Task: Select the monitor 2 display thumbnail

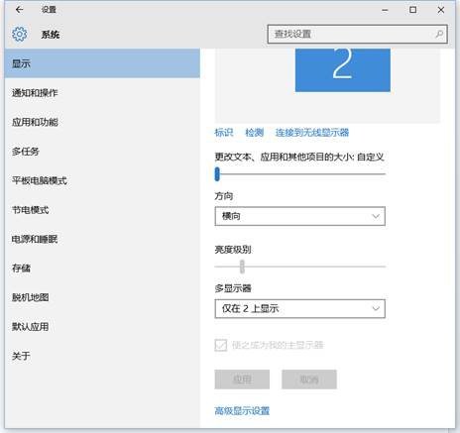Action: (343, 69)
